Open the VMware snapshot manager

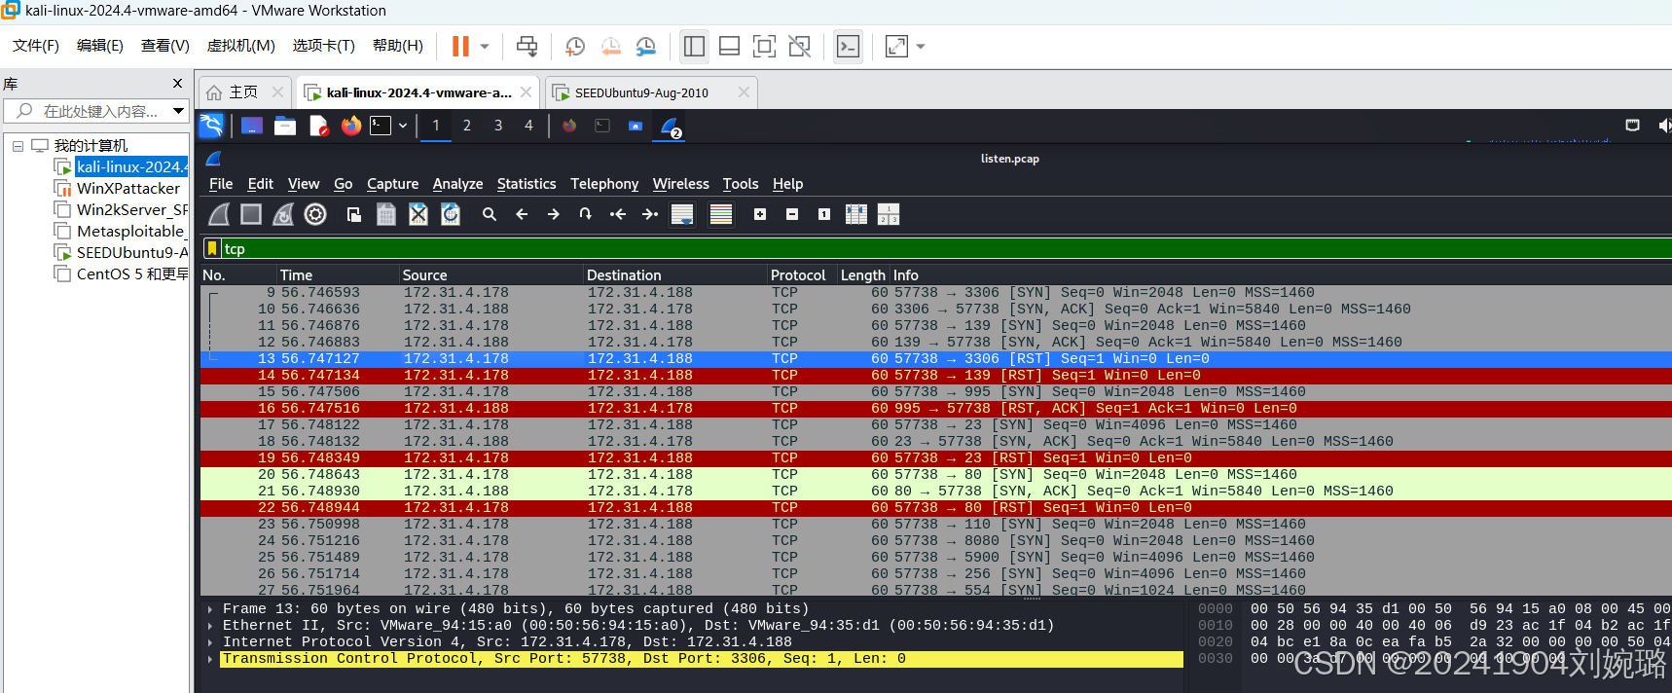tap(645, 46)
